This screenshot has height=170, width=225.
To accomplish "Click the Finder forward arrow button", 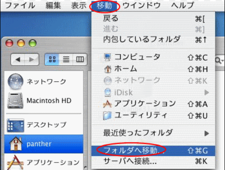I will point(32,59).
